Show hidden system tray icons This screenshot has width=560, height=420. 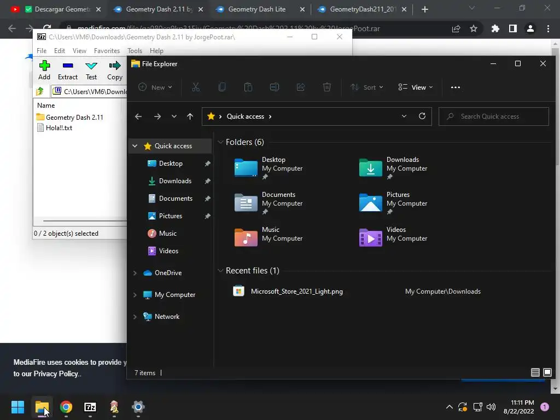[450, 407]
